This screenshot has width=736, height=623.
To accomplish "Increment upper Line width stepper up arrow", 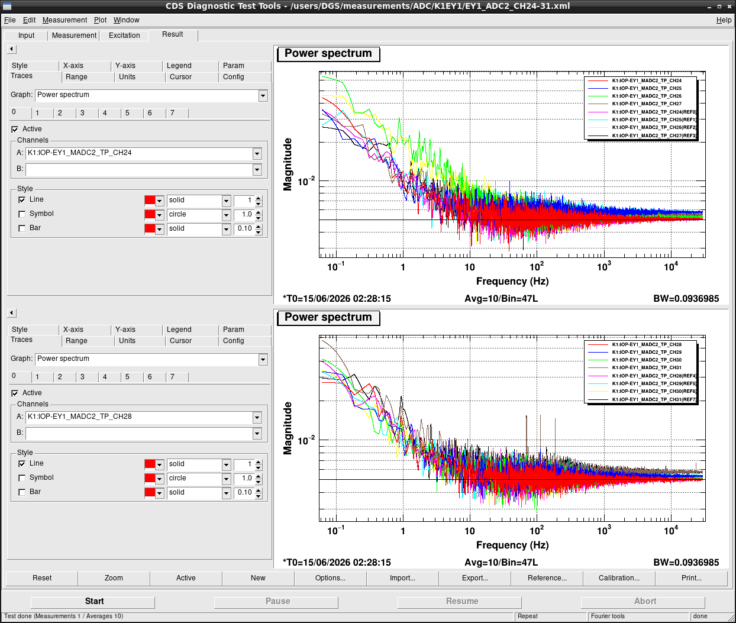I will pos(259,198).
